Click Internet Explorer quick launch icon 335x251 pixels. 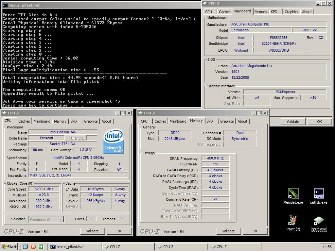26,247
